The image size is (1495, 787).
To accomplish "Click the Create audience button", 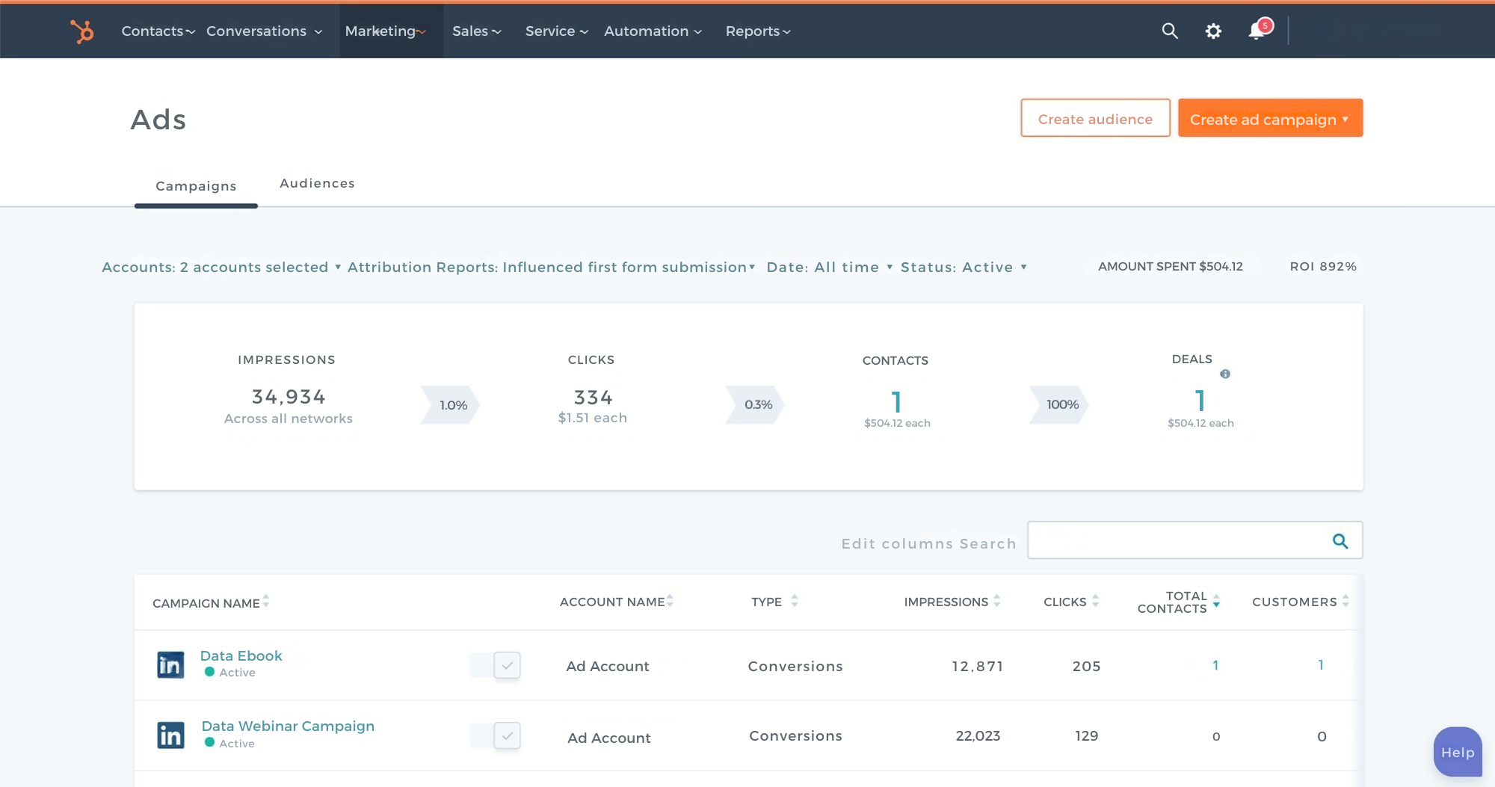I will point(1095,118).
